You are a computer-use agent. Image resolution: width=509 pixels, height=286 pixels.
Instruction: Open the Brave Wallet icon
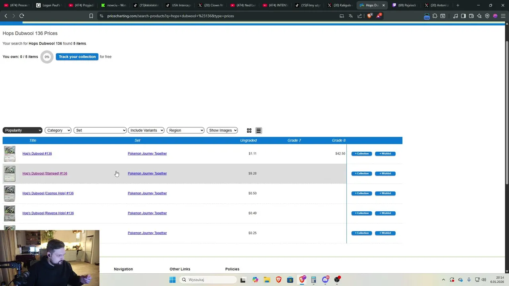471,16
